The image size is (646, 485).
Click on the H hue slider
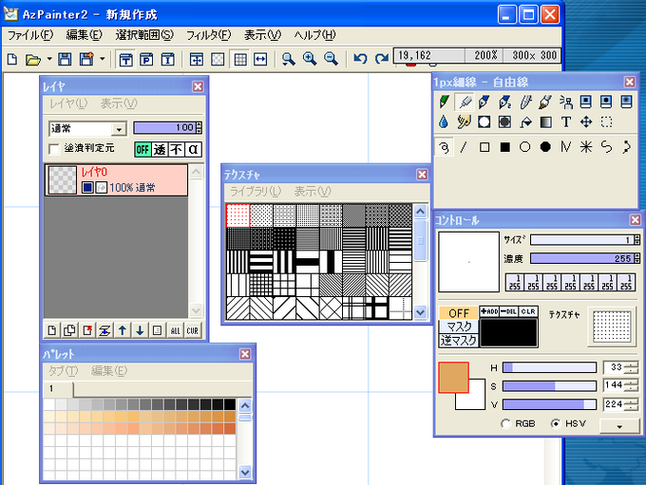pyautogui.click(x=549, y=367)
